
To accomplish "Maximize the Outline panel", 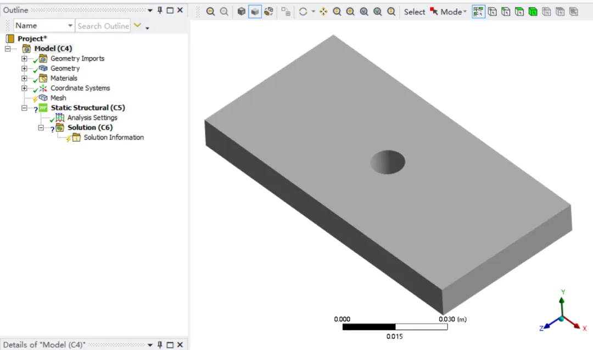I will coord(170,10).
